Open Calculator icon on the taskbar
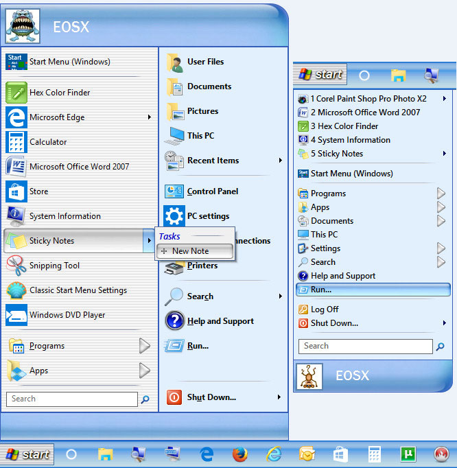This screenshot has width=457, height=468. point(375,454)
